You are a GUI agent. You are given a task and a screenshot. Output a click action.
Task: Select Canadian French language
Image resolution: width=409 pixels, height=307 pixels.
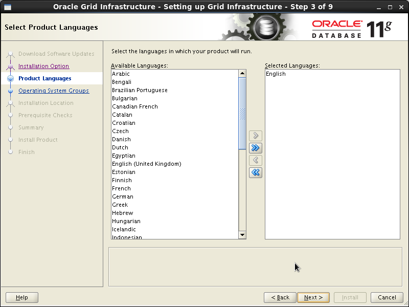(174, 106)
